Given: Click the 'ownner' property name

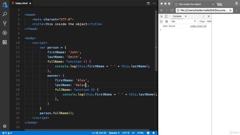Looking at the screenshot, I should click(53, 76).
